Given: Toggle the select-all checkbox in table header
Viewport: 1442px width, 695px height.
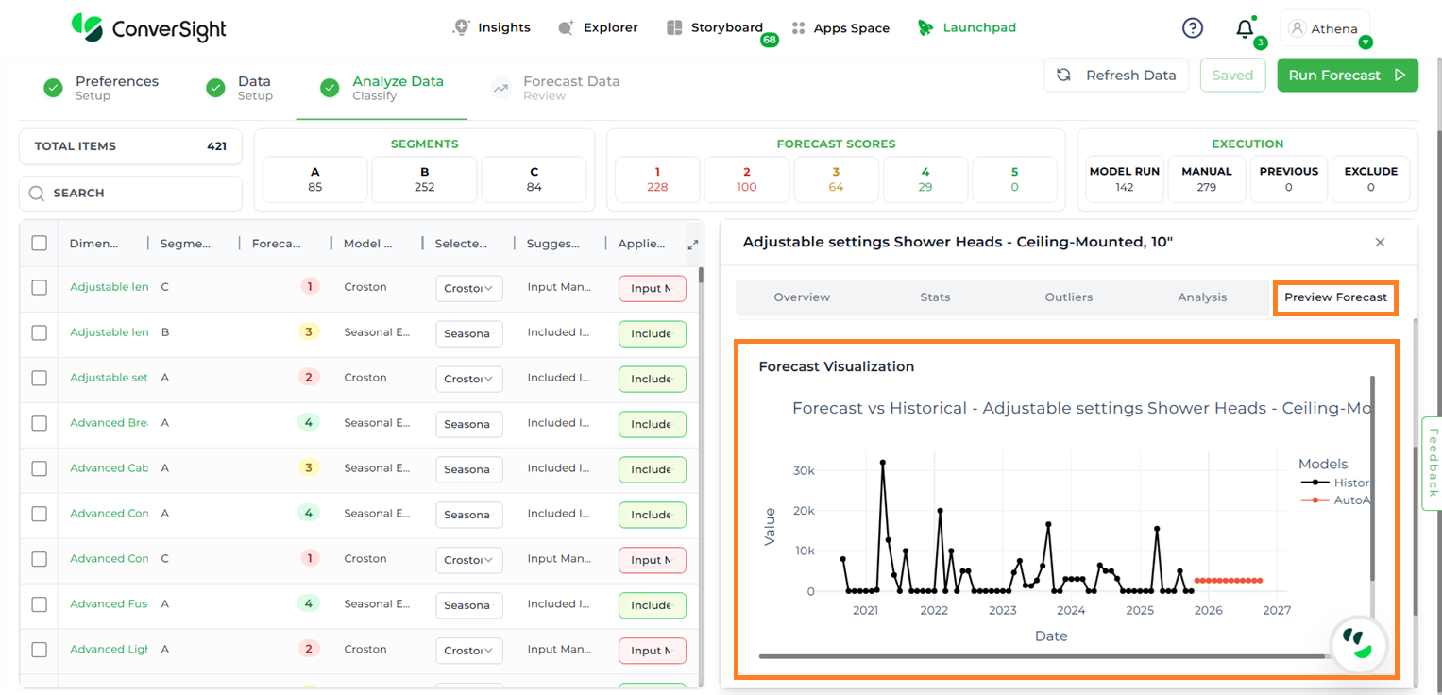Looking at the screenshot, I should [x=40, y=244].
